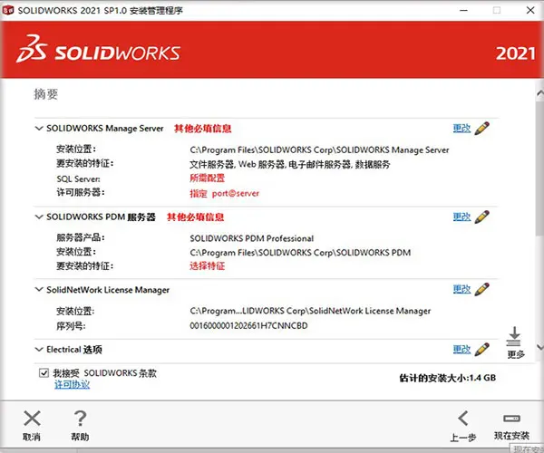Click the 取消 X icon
Image resolution: width=544 pixels, height=453 pixels.
[x=32, y=419]
